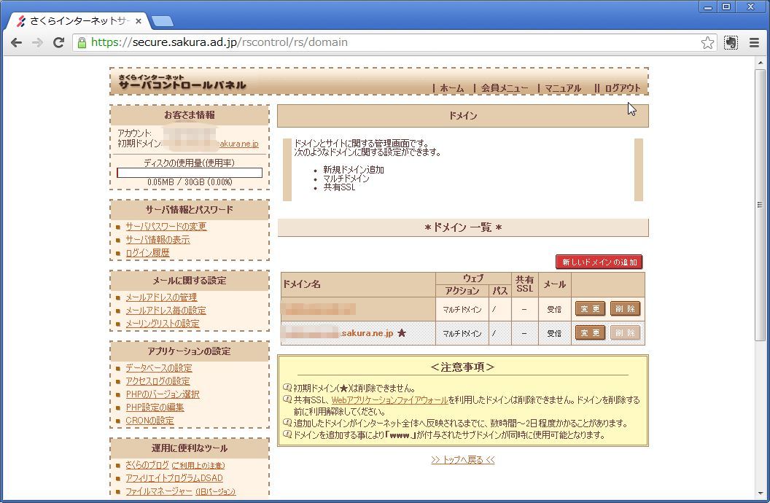Click the green SSL padlock icon
This screenshot has width=770, height=503.
coord(82,43)
